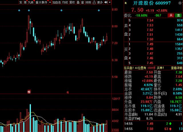Click the red 买 buy button

171,15
